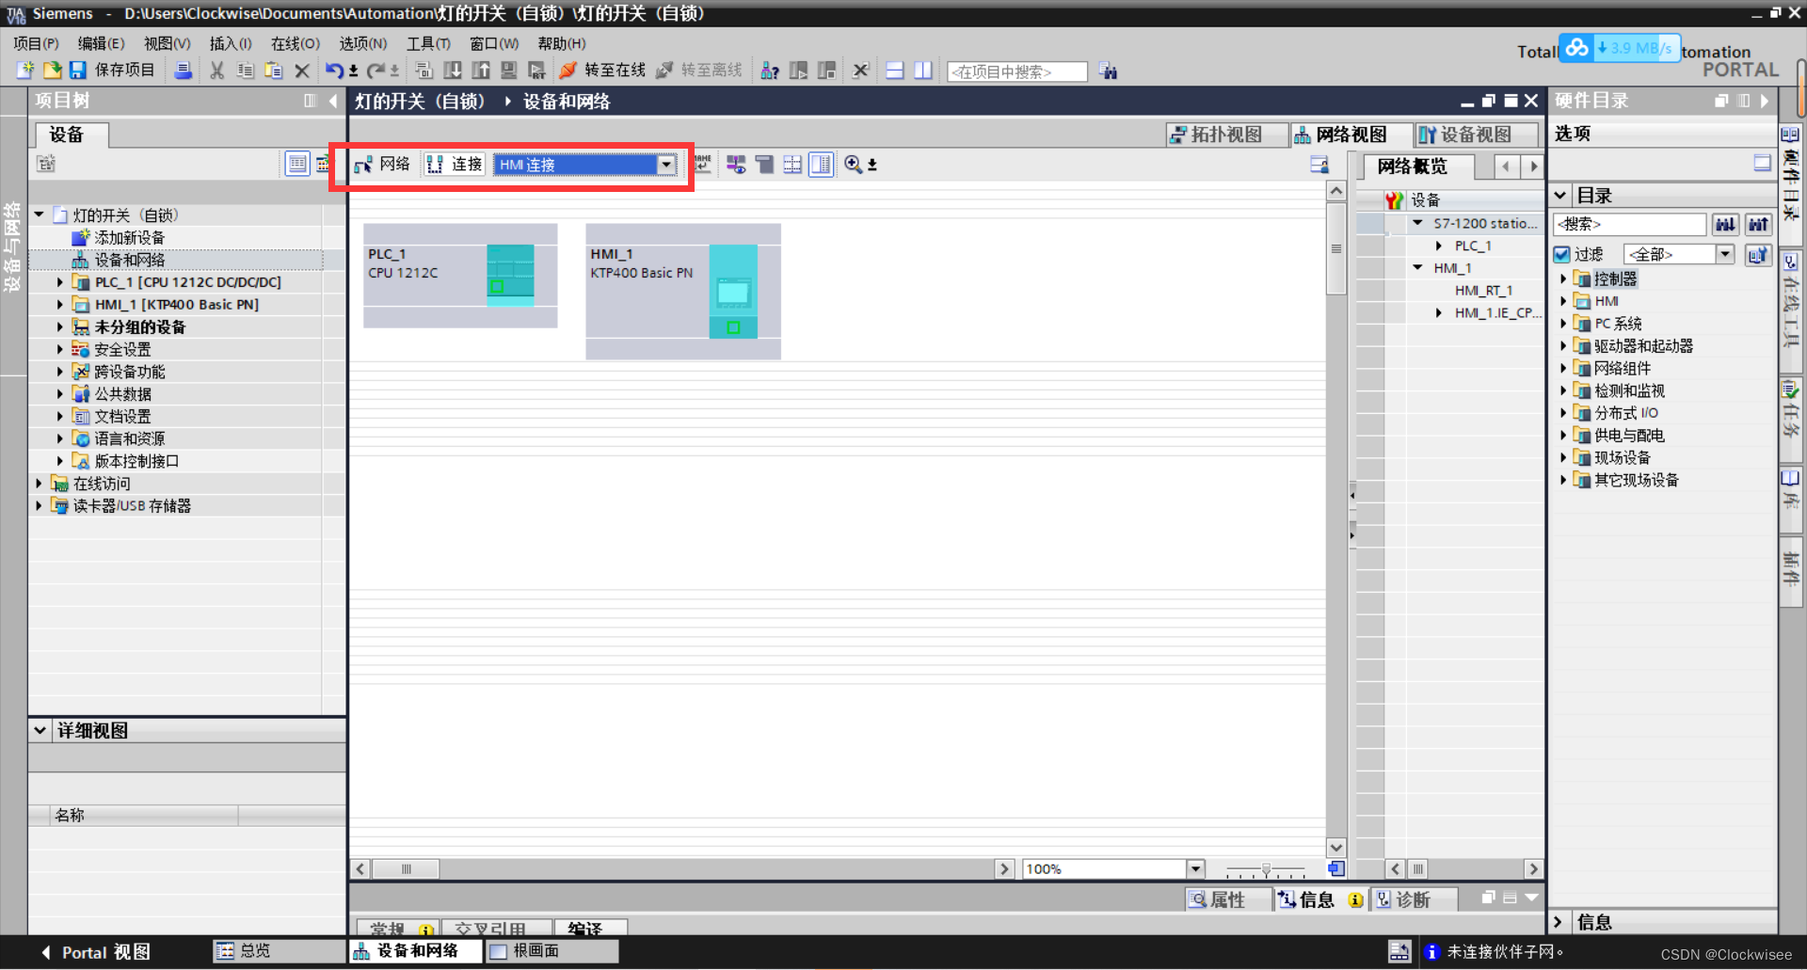Toggle the 网络 network mode button
1807x970 pixels.
click(383, 165)
